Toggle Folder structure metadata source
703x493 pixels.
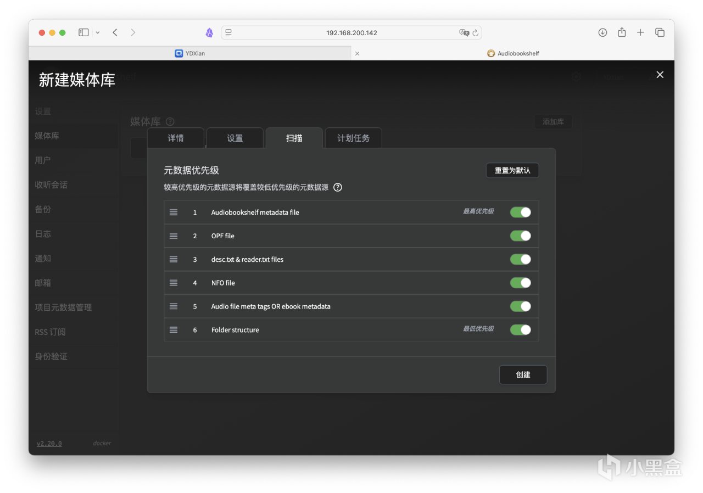pyautogui.click(x=521, y=330)
